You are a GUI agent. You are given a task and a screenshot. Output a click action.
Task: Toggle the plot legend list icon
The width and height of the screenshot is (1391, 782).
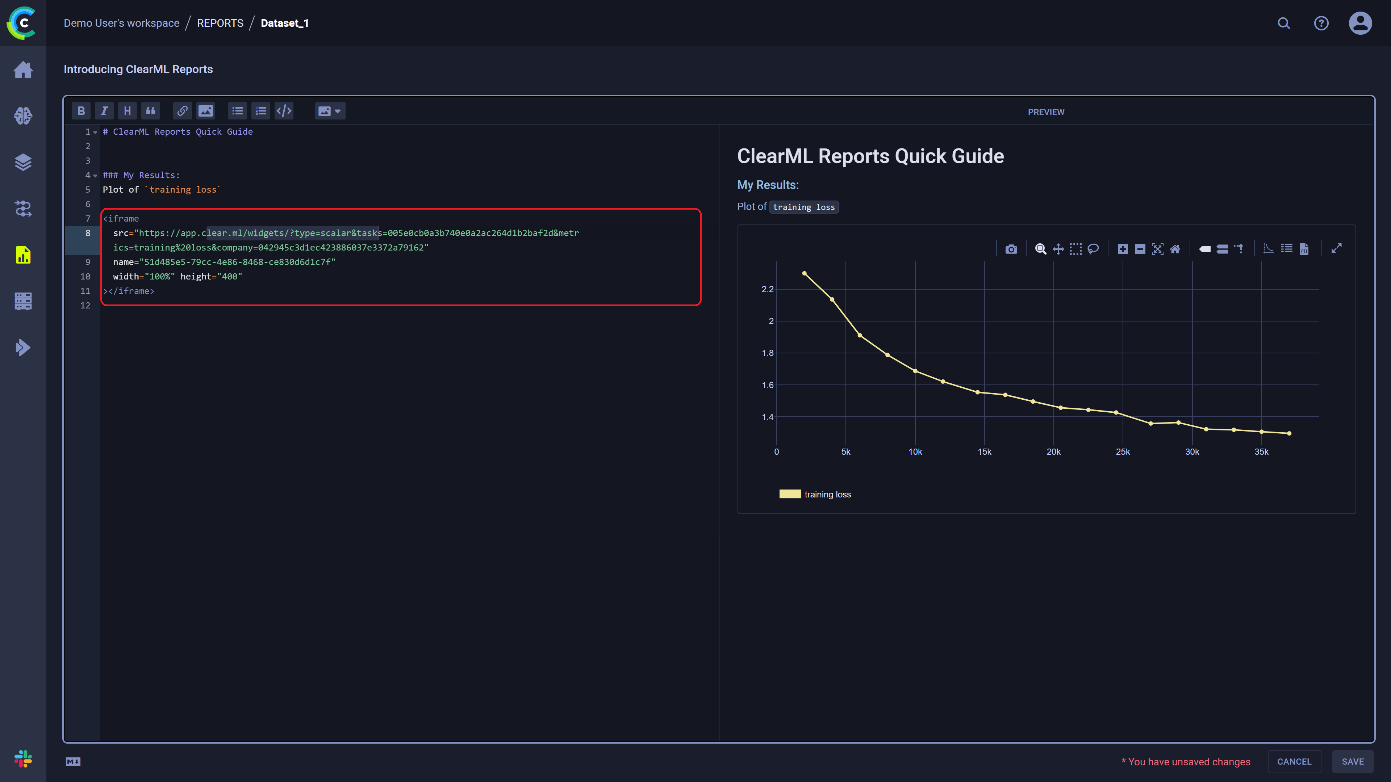(1287, 249)
